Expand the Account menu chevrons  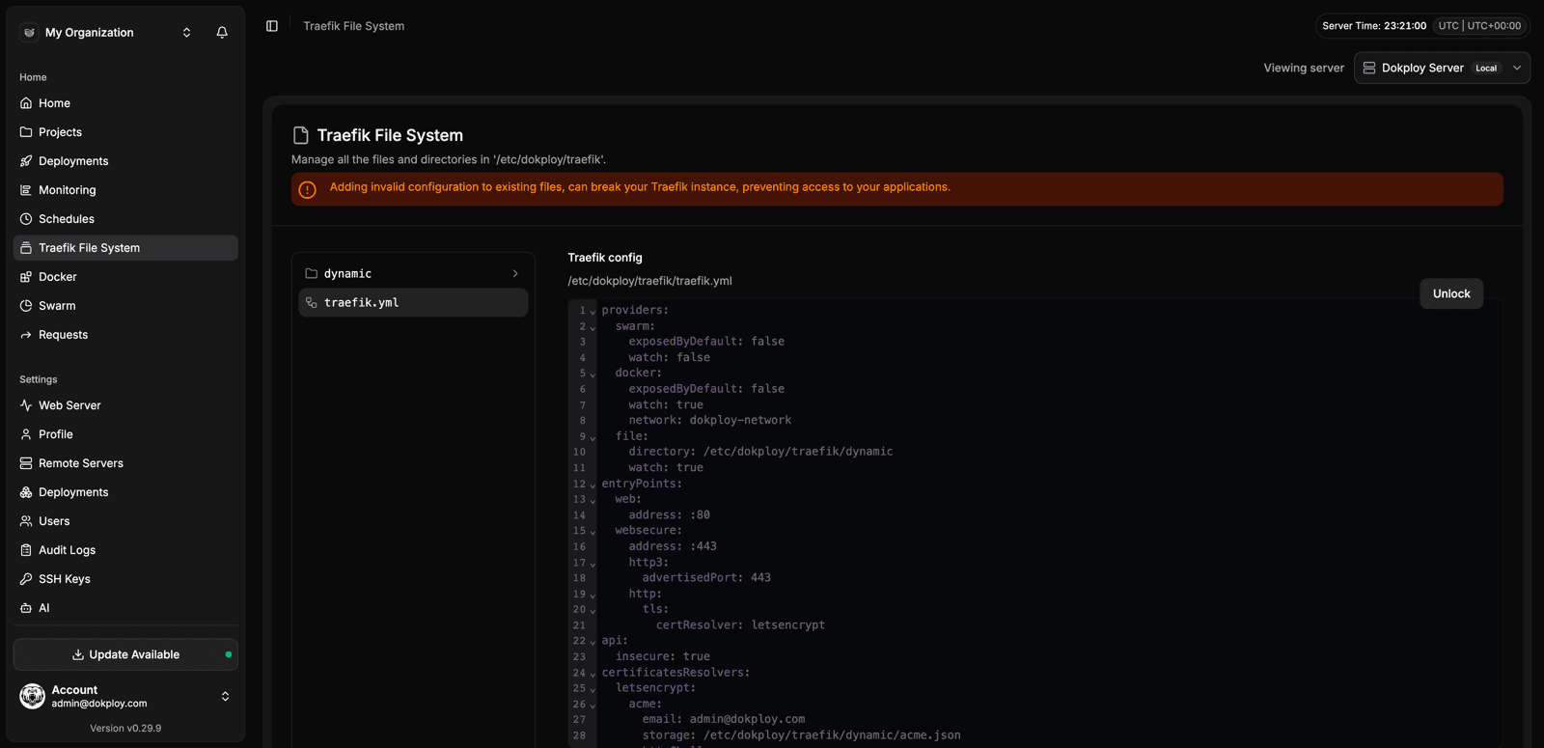(226, 696)
